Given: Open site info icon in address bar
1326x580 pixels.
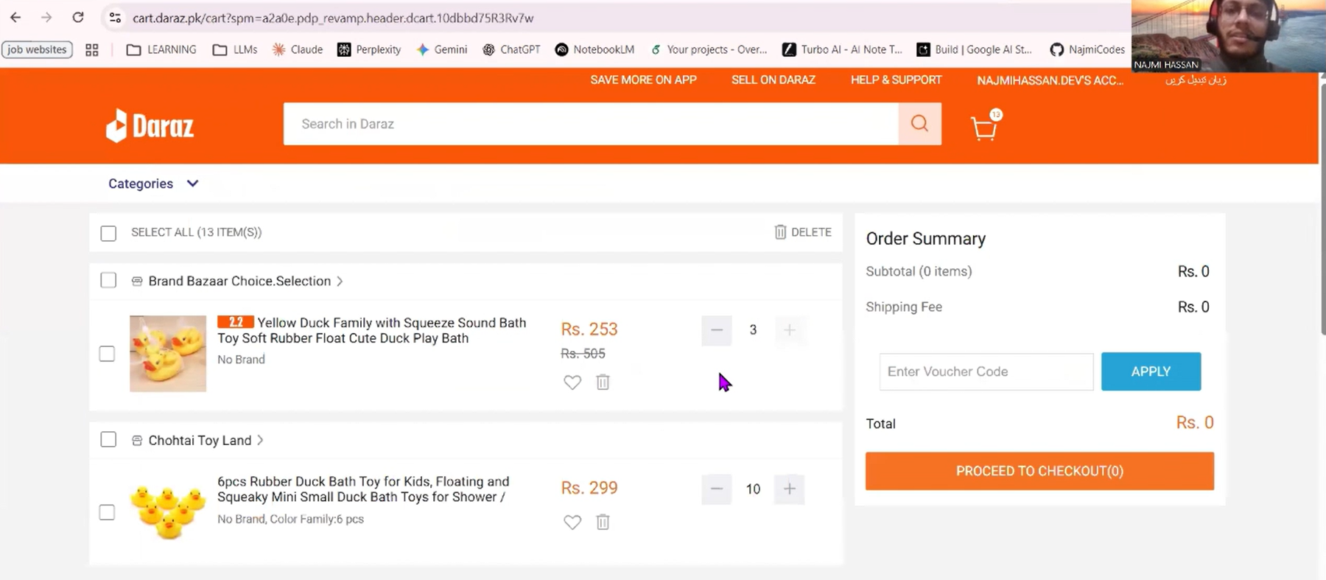Looking at the screenshot, I should click(x=115, y=18).
